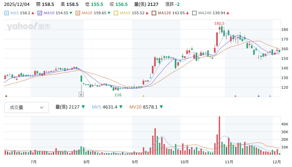Image resolution: width=292 pixels, height=167 pixels.
Task: Click the purple triangle marker on the time axis
Action: tap(259, 96)
